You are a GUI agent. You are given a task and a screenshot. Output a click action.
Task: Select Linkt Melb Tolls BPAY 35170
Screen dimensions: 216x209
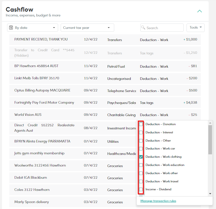(x=37, y=78)
